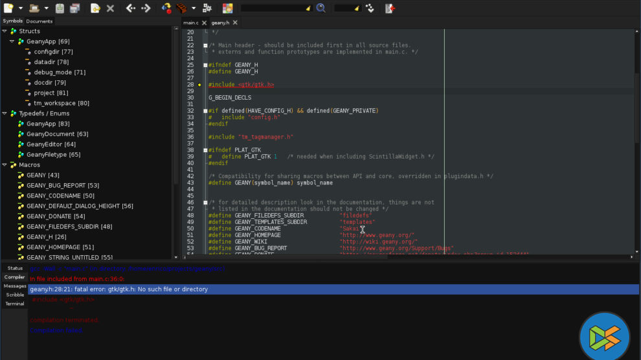Image resolution: width=641 pixels, height=360 pixels.
Task: Click the Quit icon in the toolbar
Action: click(390, 8)
